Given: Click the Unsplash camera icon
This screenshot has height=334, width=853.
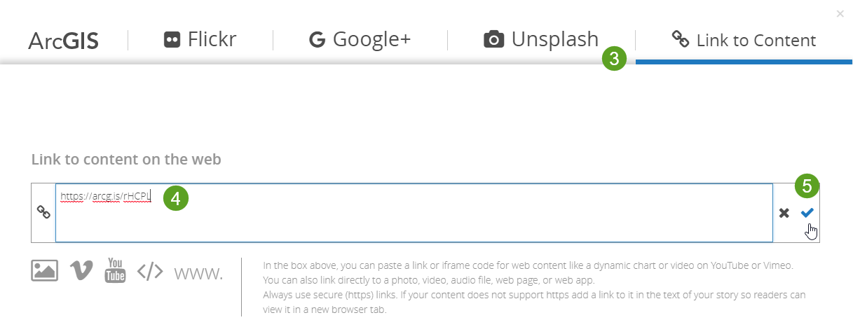Looking at the screenshot, I should point(494,39).
